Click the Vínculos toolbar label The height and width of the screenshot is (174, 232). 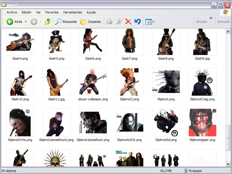201,22
